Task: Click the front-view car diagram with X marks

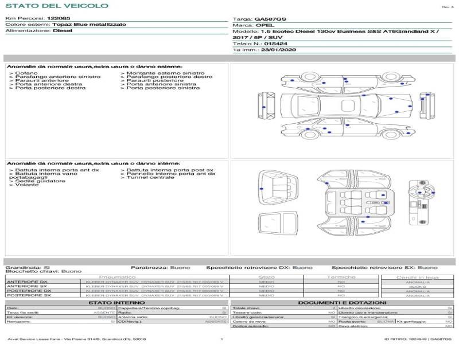Action: pyautogui.click(x=267, y=105)
